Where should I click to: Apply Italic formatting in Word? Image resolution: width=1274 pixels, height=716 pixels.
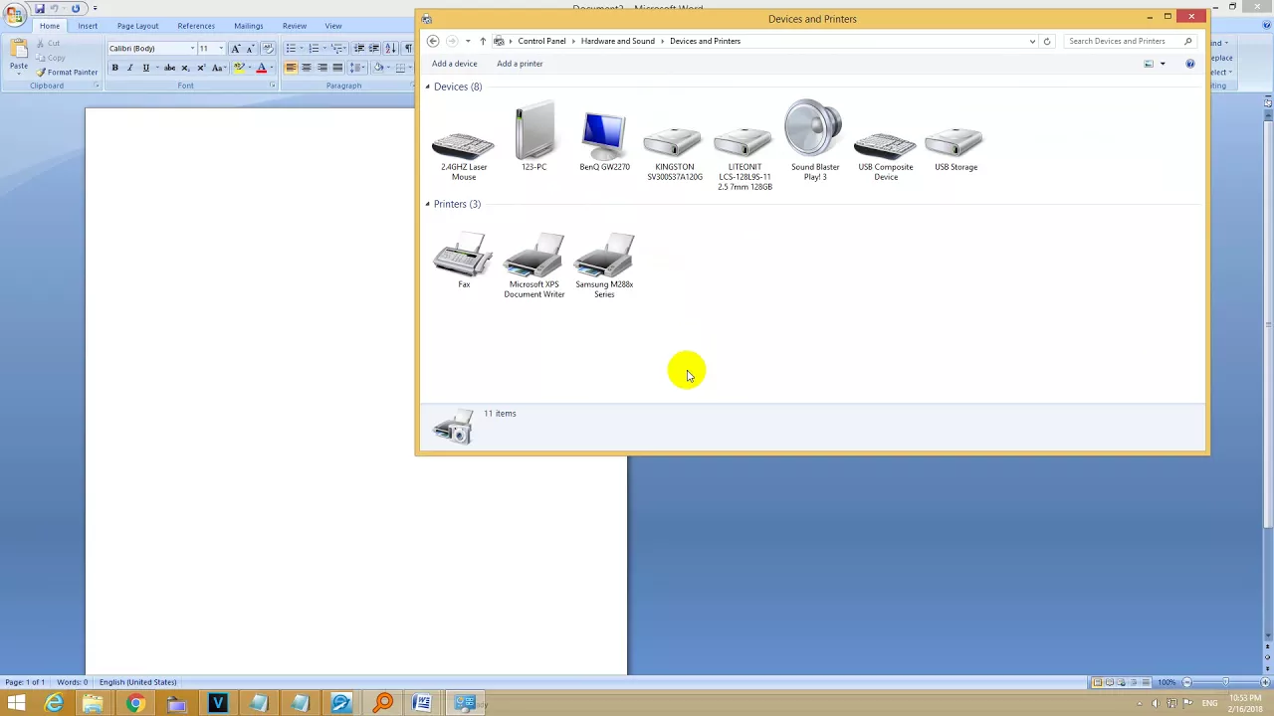pos(129,68)
